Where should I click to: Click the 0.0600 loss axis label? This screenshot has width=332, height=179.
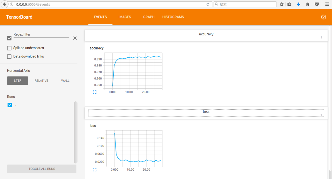[x=100, y=154]
